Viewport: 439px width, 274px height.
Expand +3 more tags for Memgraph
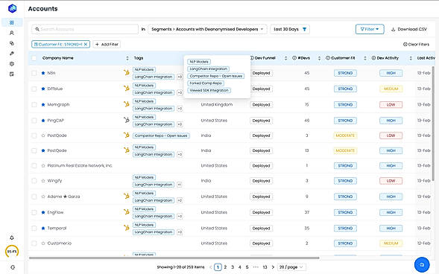180,109
